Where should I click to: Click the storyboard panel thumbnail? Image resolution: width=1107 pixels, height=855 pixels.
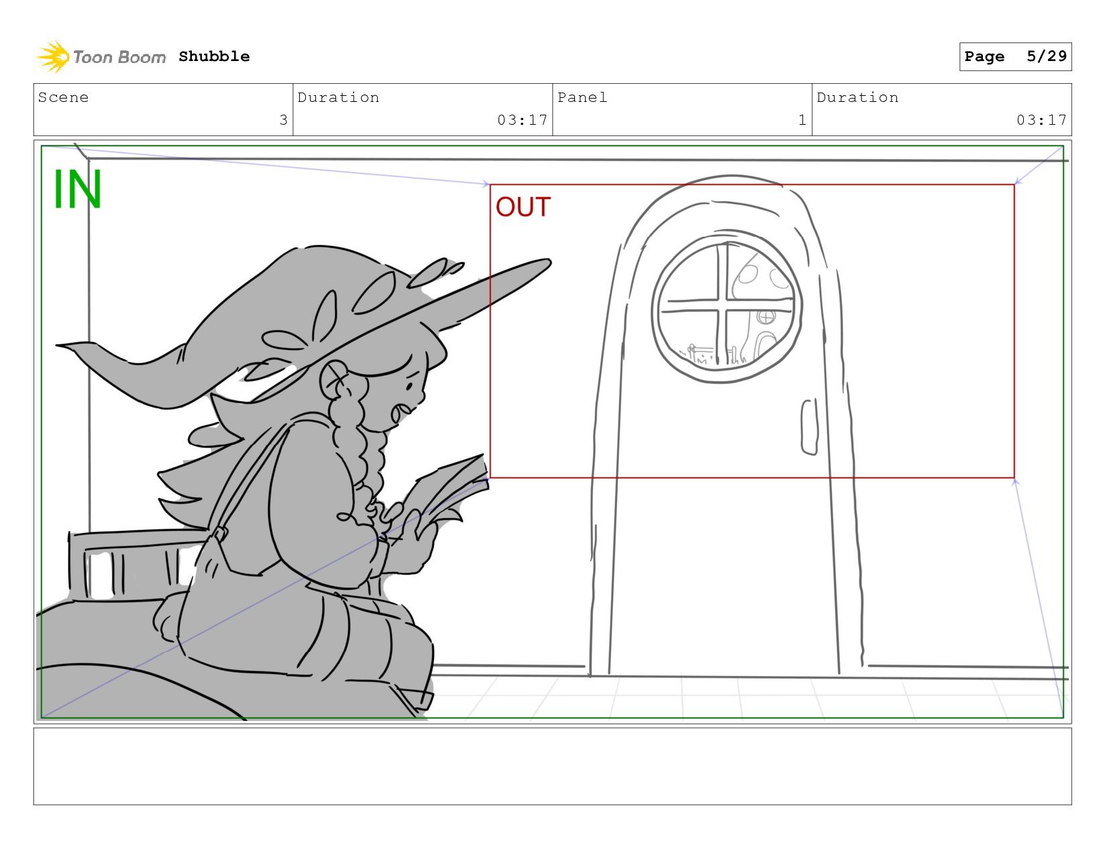coord(552,432)
